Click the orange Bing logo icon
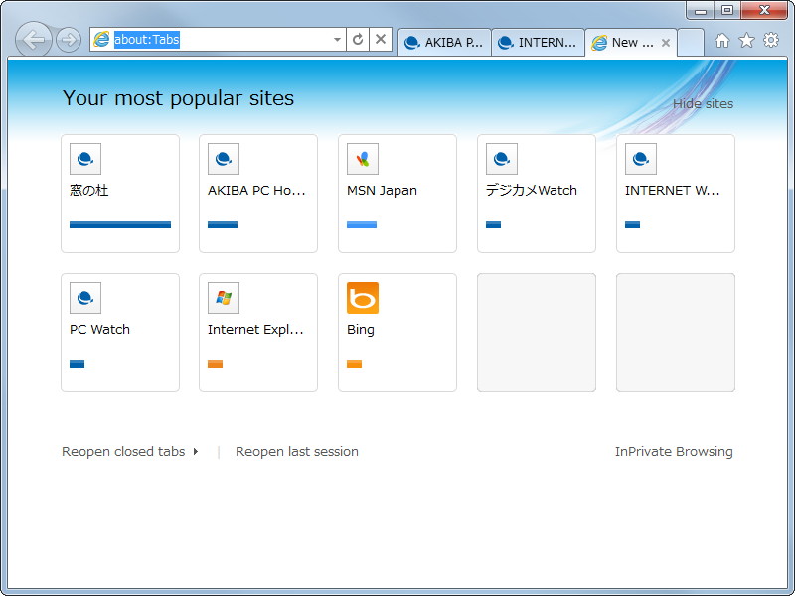The image size is (795, 596). pos(363,298)
